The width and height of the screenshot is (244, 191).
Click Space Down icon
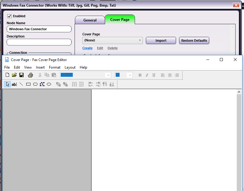(82, 84)
